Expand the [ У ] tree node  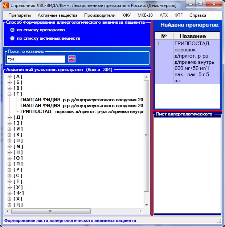tap(9, 188)
